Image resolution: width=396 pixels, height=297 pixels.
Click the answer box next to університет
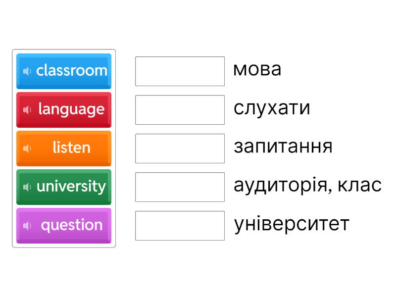click(180, 226)
